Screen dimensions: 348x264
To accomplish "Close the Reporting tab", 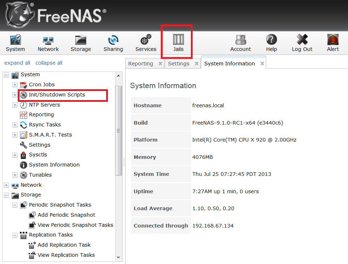I will (x=160, y=64).
